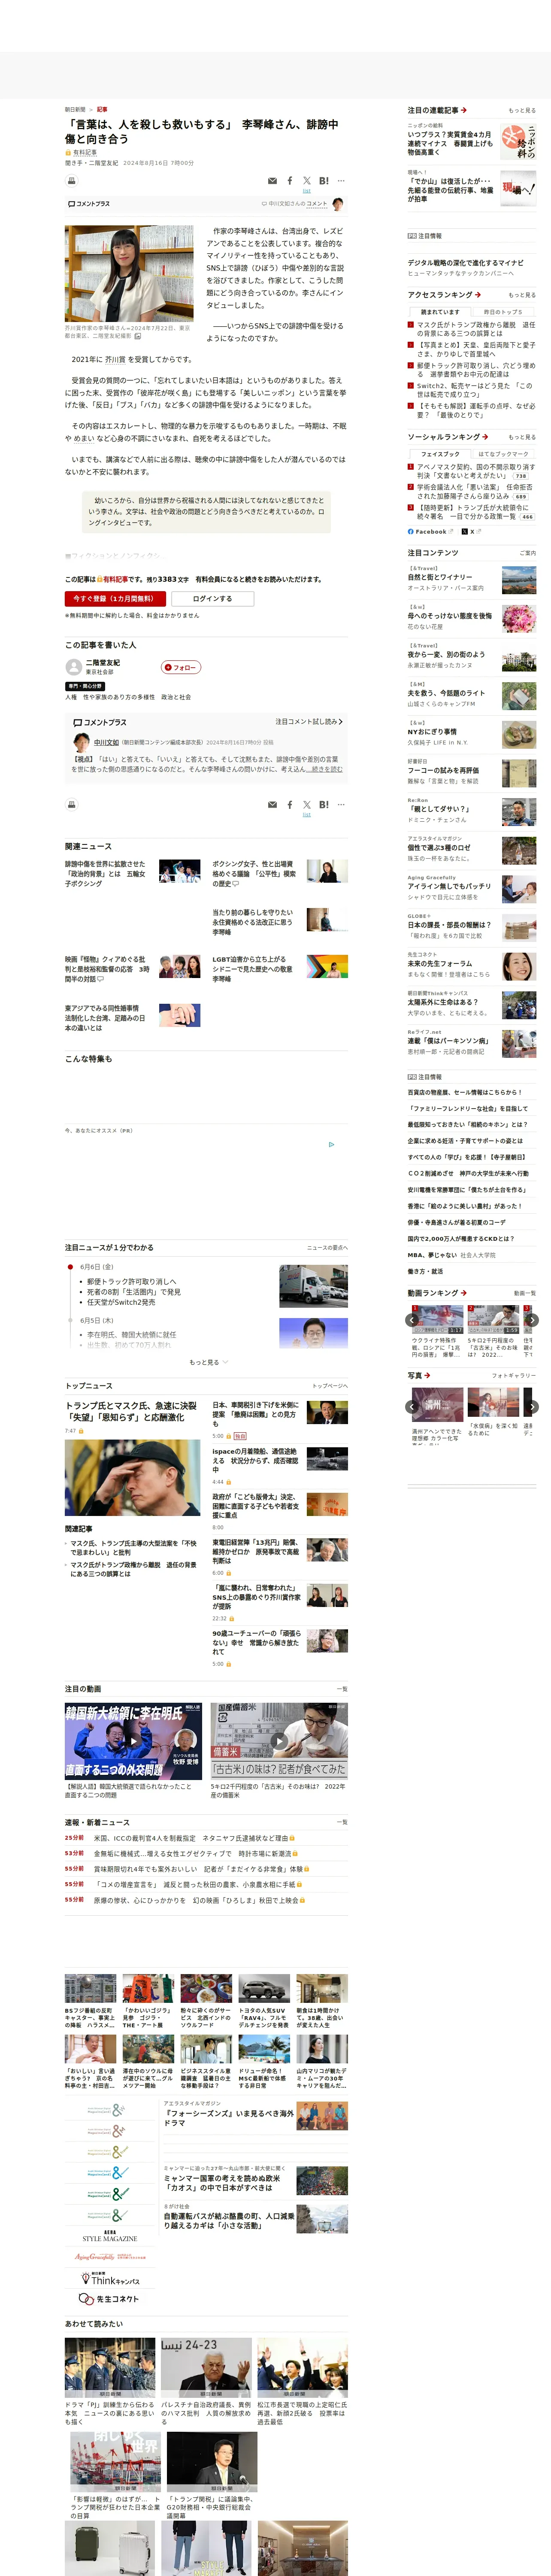Previous arrow on the 動画ランキング carousel

click(411, 1320)
